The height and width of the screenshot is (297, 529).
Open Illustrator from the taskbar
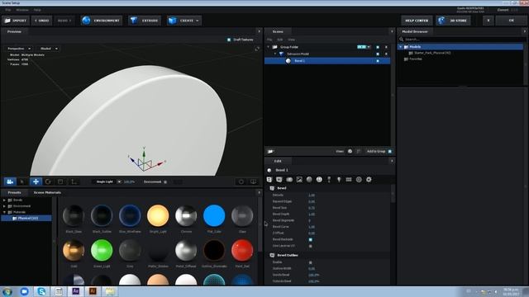(x=93, y=291)
